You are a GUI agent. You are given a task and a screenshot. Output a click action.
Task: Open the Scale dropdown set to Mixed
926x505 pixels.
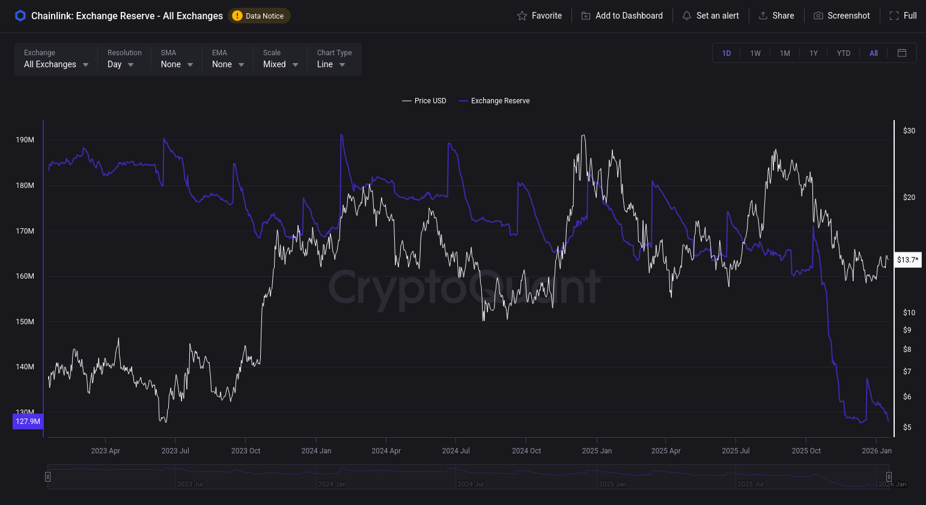[281, 59]
